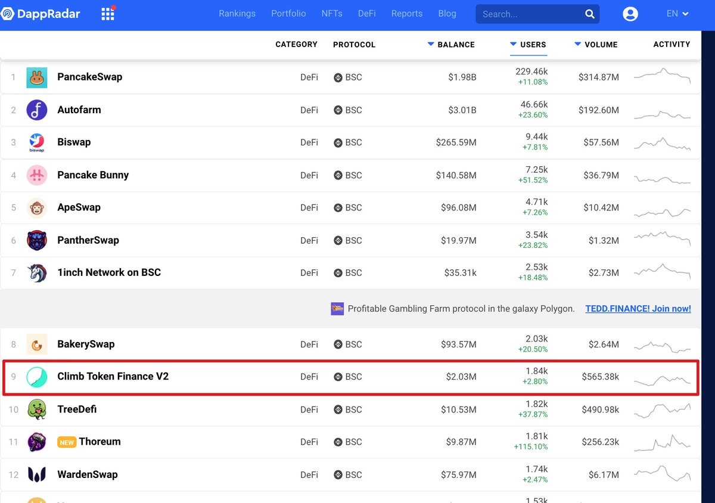Open the Reports page
Viewport: 715px width, 503px height.
click(407, 14)
